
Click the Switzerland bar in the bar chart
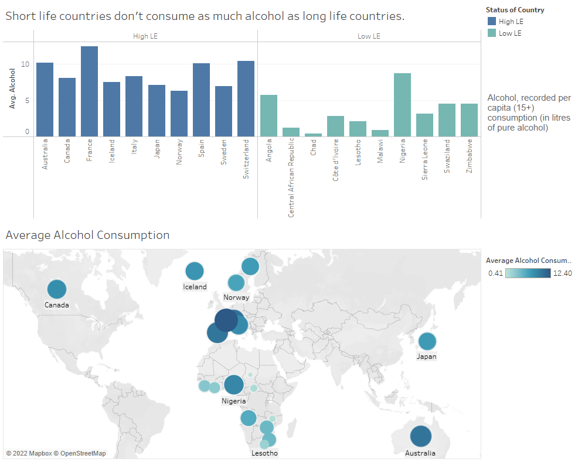tap(246, 98)
